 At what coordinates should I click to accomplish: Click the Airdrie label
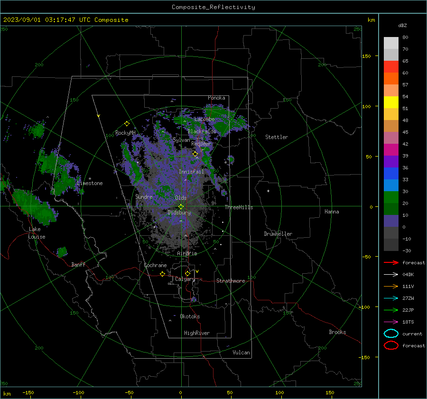coord(187,253)
